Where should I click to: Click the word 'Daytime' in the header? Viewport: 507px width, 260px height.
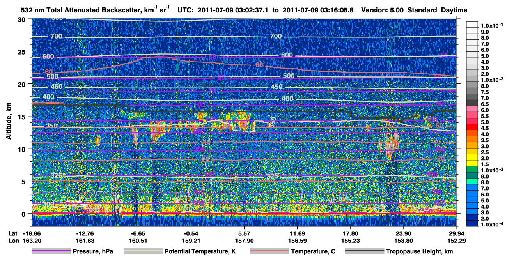[x=454, y=10]
